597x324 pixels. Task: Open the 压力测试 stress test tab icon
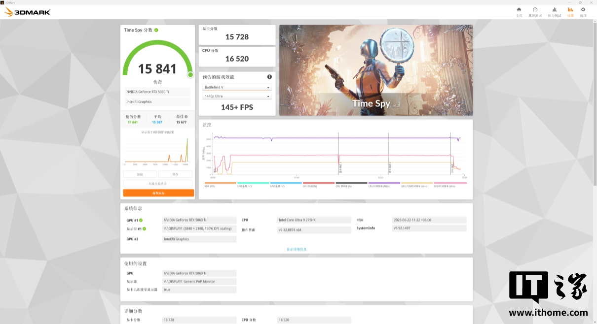(x=554, y=9)
